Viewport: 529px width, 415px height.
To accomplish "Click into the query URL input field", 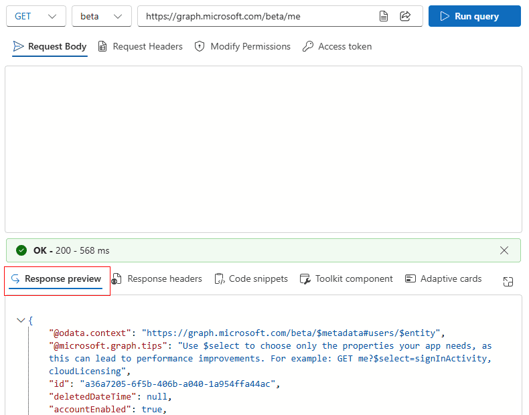I will coord(254,16).
